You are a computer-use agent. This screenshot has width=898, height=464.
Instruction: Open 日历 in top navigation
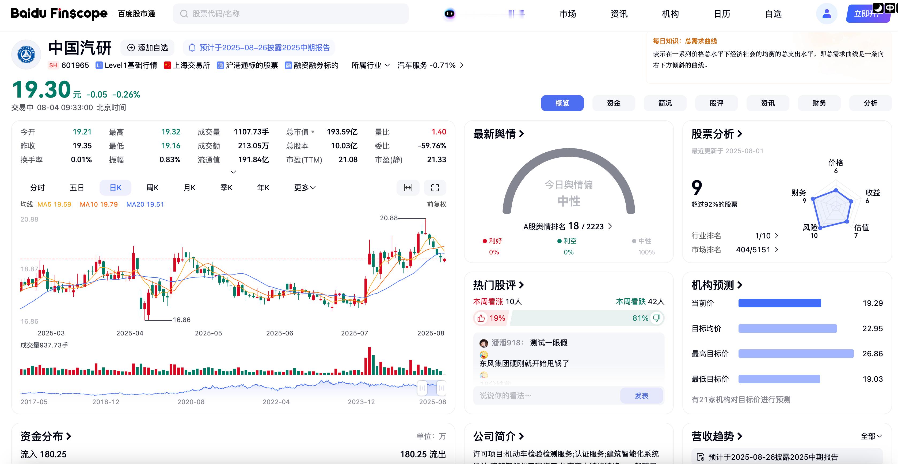[722, 14]
